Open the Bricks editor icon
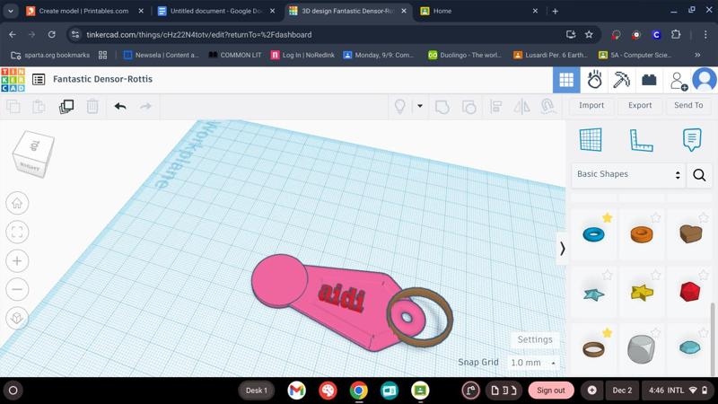 point(649,80)
